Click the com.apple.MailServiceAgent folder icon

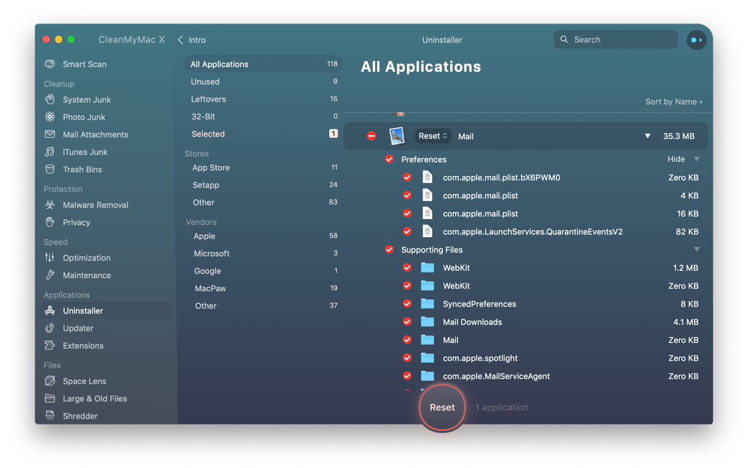pos(428,376)
